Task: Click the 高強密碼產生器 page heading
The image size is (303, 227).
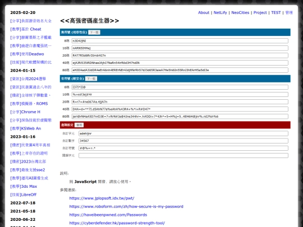Action: tap(89, 21)
